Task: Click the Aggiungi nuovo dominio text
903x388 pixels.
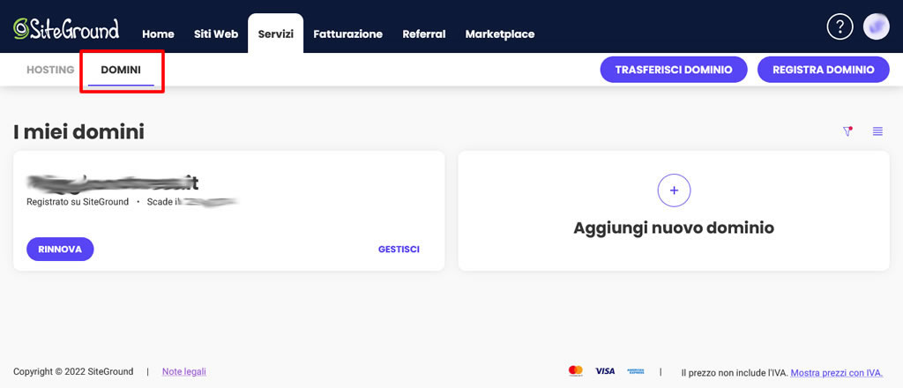Action: pos(674,228)
